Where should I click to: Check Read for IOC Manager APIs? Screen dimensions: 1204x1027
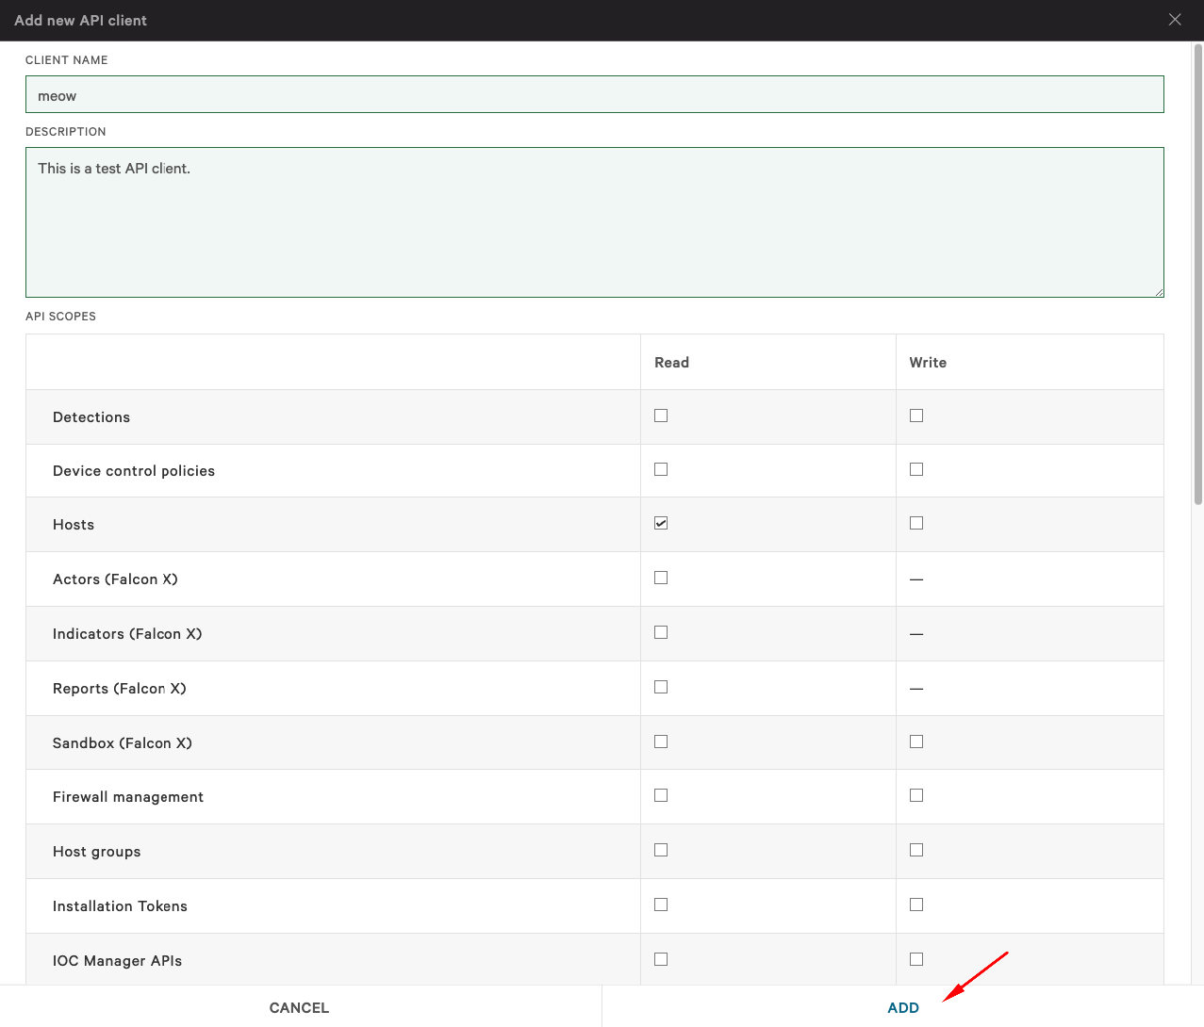click(x=661, y=959)
